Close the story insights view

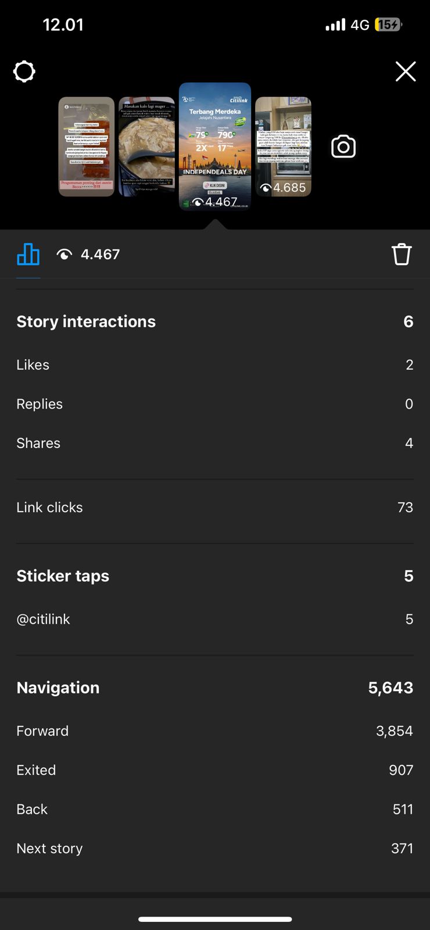(405, 71)
